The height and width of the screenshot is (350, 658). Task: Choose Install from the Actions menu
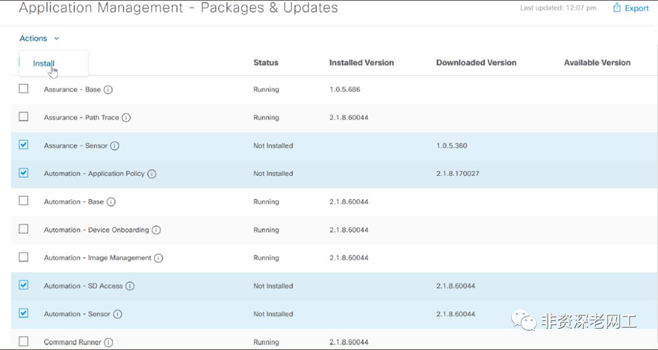[44, 63]
